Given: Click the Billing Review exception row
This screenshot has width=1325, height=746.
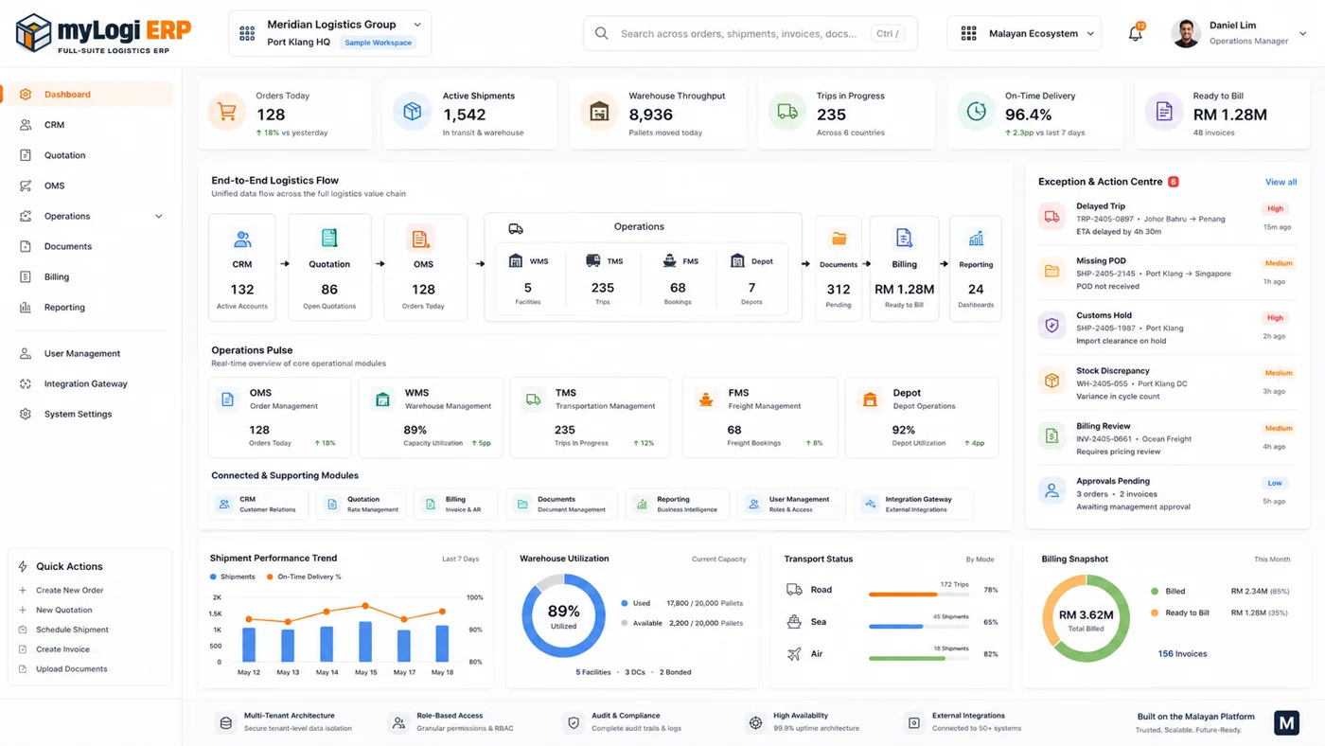Looking at the screenshot, I should [x=1167, y=438].
